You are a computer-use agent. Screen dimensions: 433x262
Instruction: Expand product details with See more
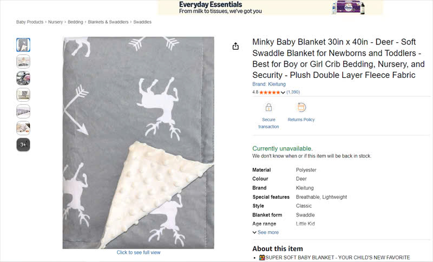tap(266, 232)
